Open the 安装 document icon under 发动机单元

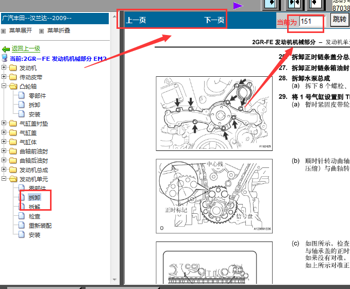point(22,234)
